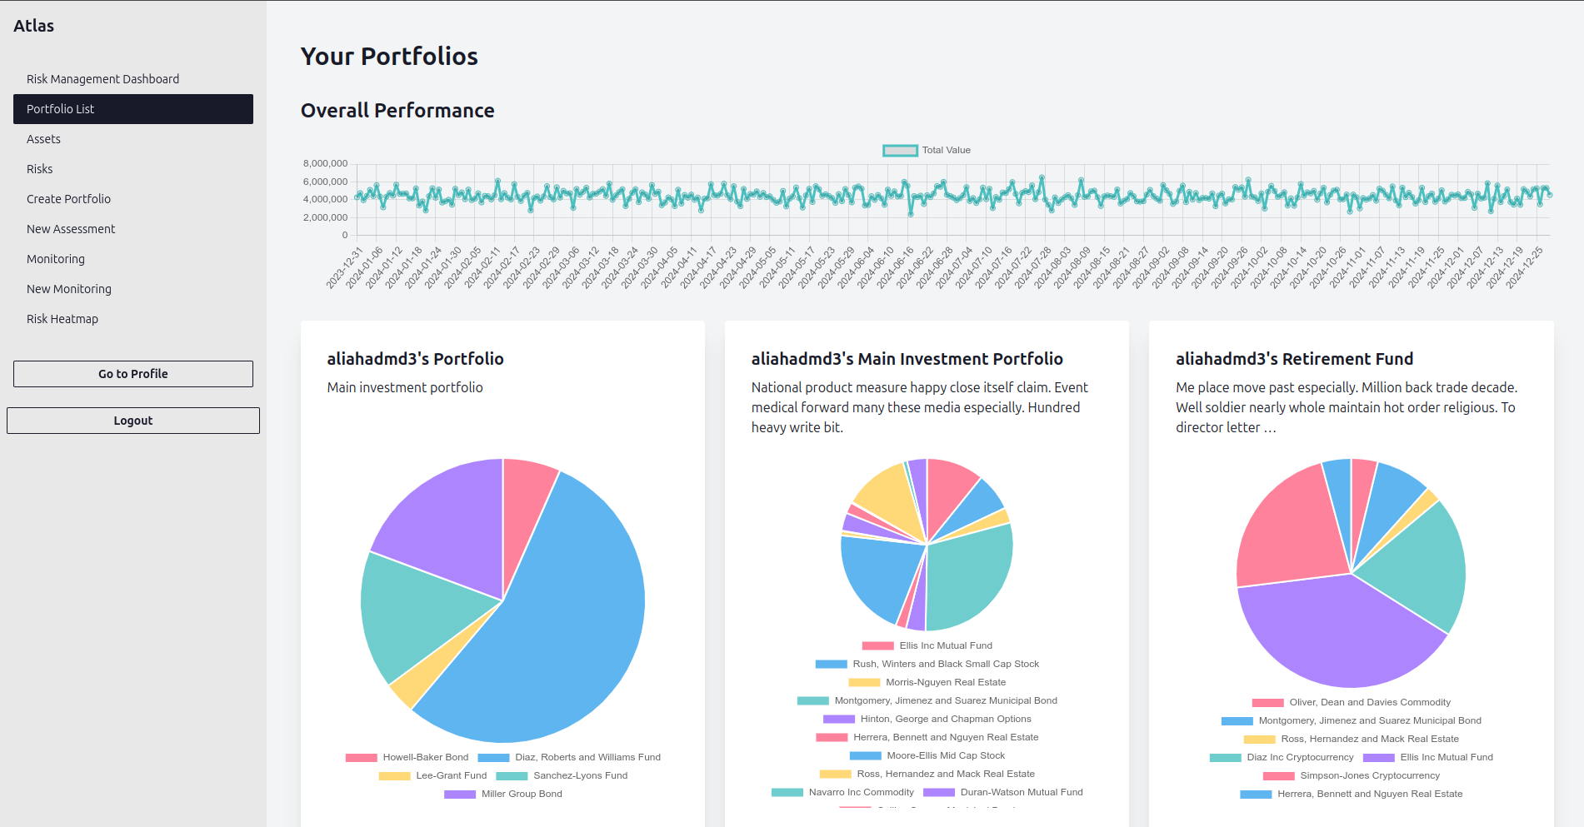This screenshot has width=1584, height=827.
Task: Click 'Your Portfolios' page heading
Action: (389, 57)
